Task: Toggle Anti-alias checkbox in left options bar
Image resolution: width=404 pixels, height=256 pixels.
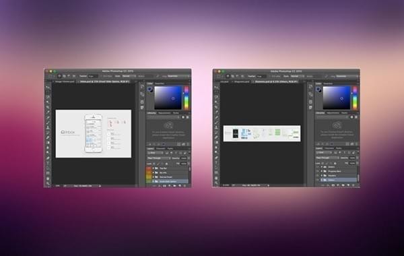Action: 101,76
